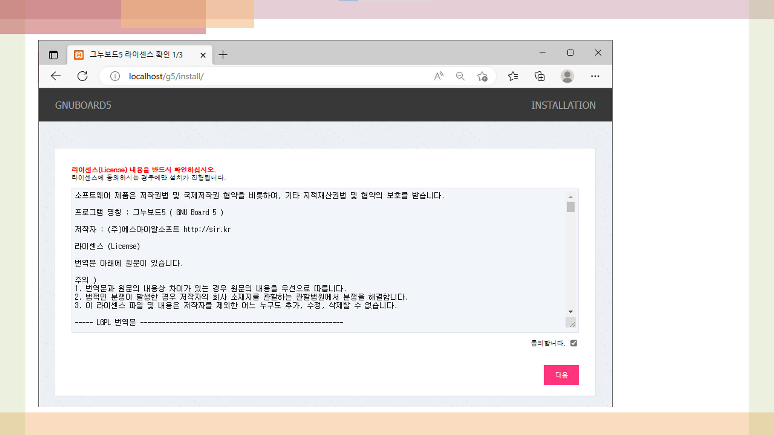Reload the page with the refresh icon

(x=83, y=76)
